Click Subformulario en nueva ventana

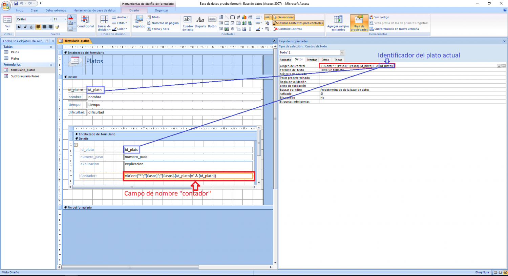[x=394, y=29]
